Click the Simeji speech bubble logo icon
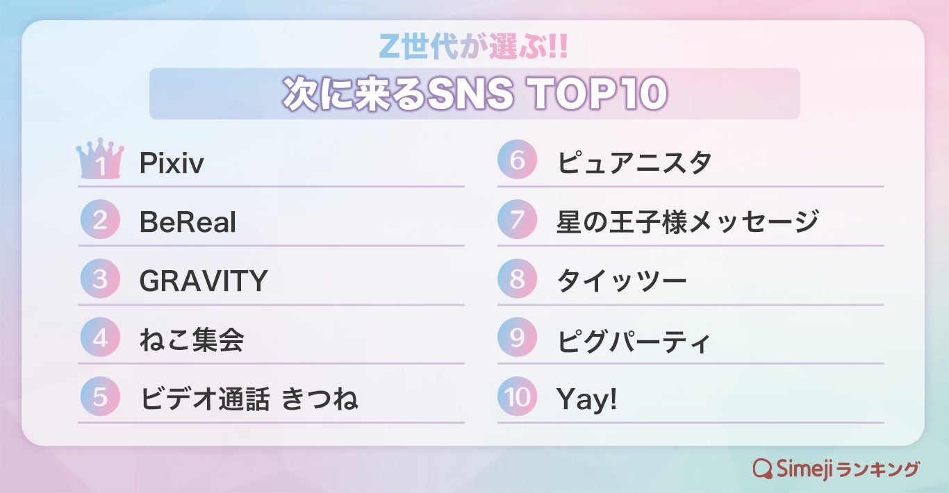 pyautogui.click(x=764, y=469)
